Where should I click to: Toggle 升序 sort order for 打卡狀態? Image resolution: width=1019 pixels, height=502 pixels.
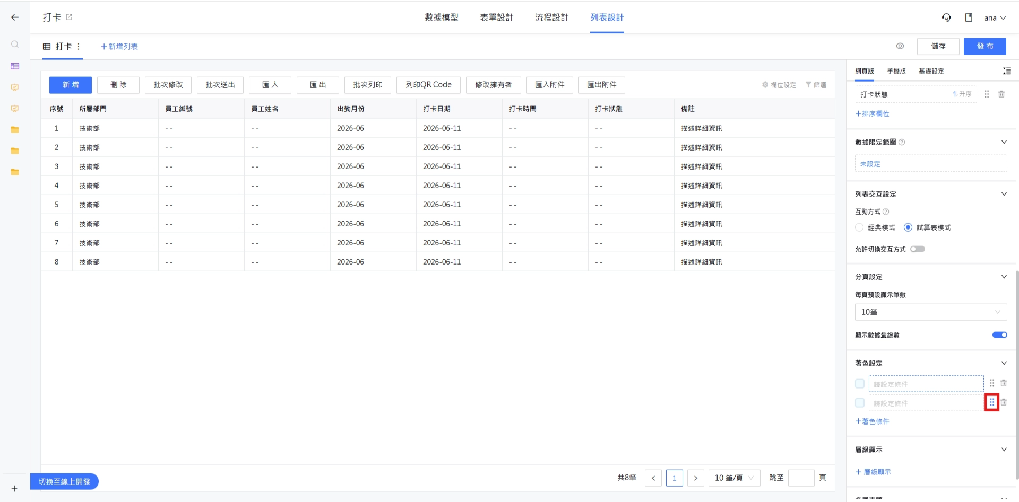pos(962,94)
